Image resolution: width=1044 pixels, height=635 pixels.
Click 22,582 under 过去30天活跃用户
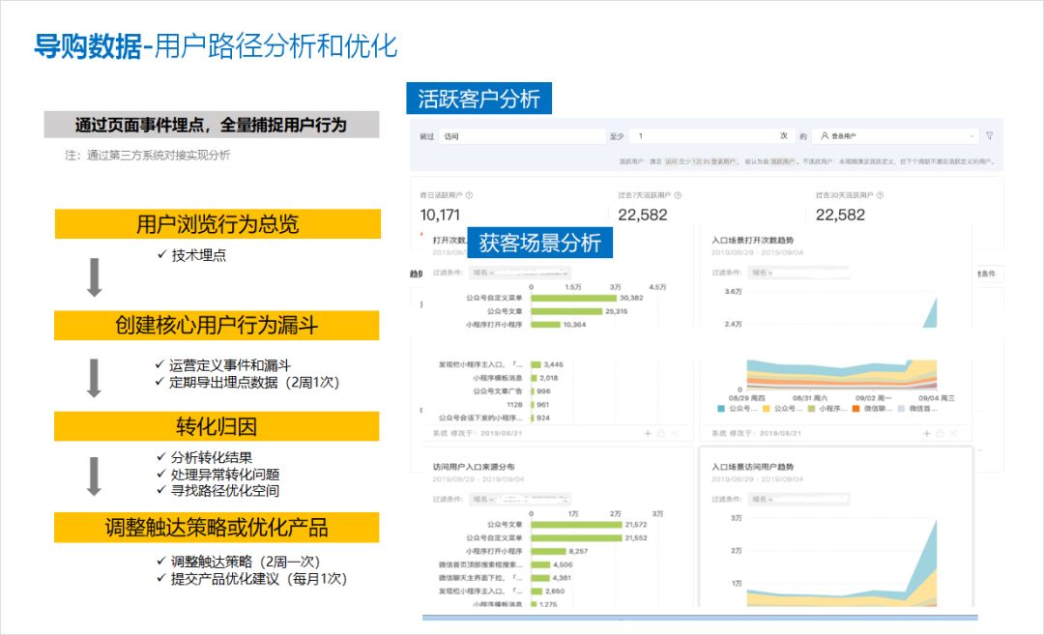pyautogui.click(x=840, y=215)
